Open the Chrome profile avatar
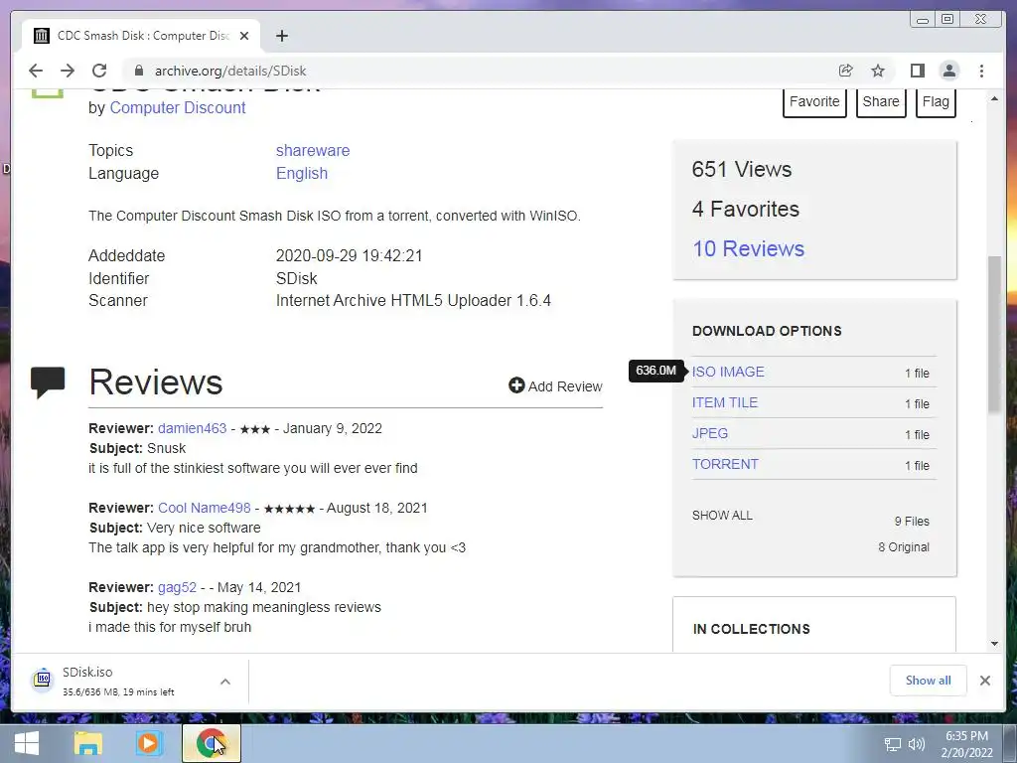 [948, 71]
